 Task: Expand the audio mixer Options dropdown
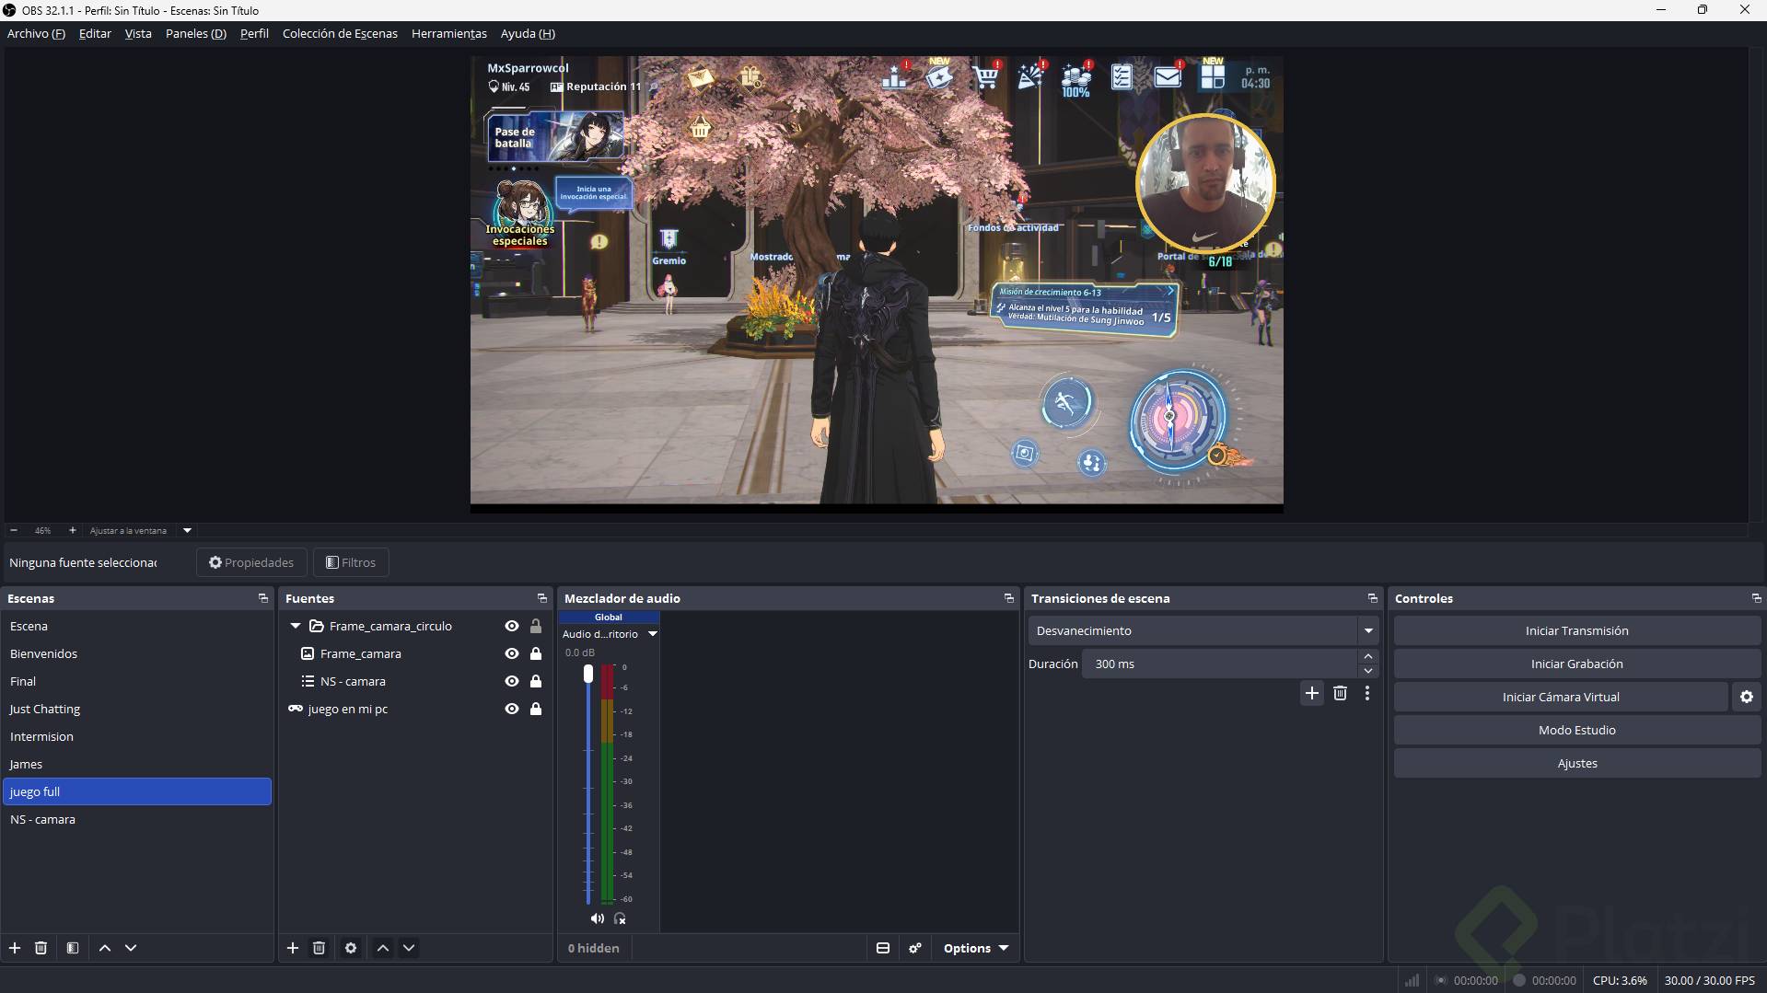[975, 948]
